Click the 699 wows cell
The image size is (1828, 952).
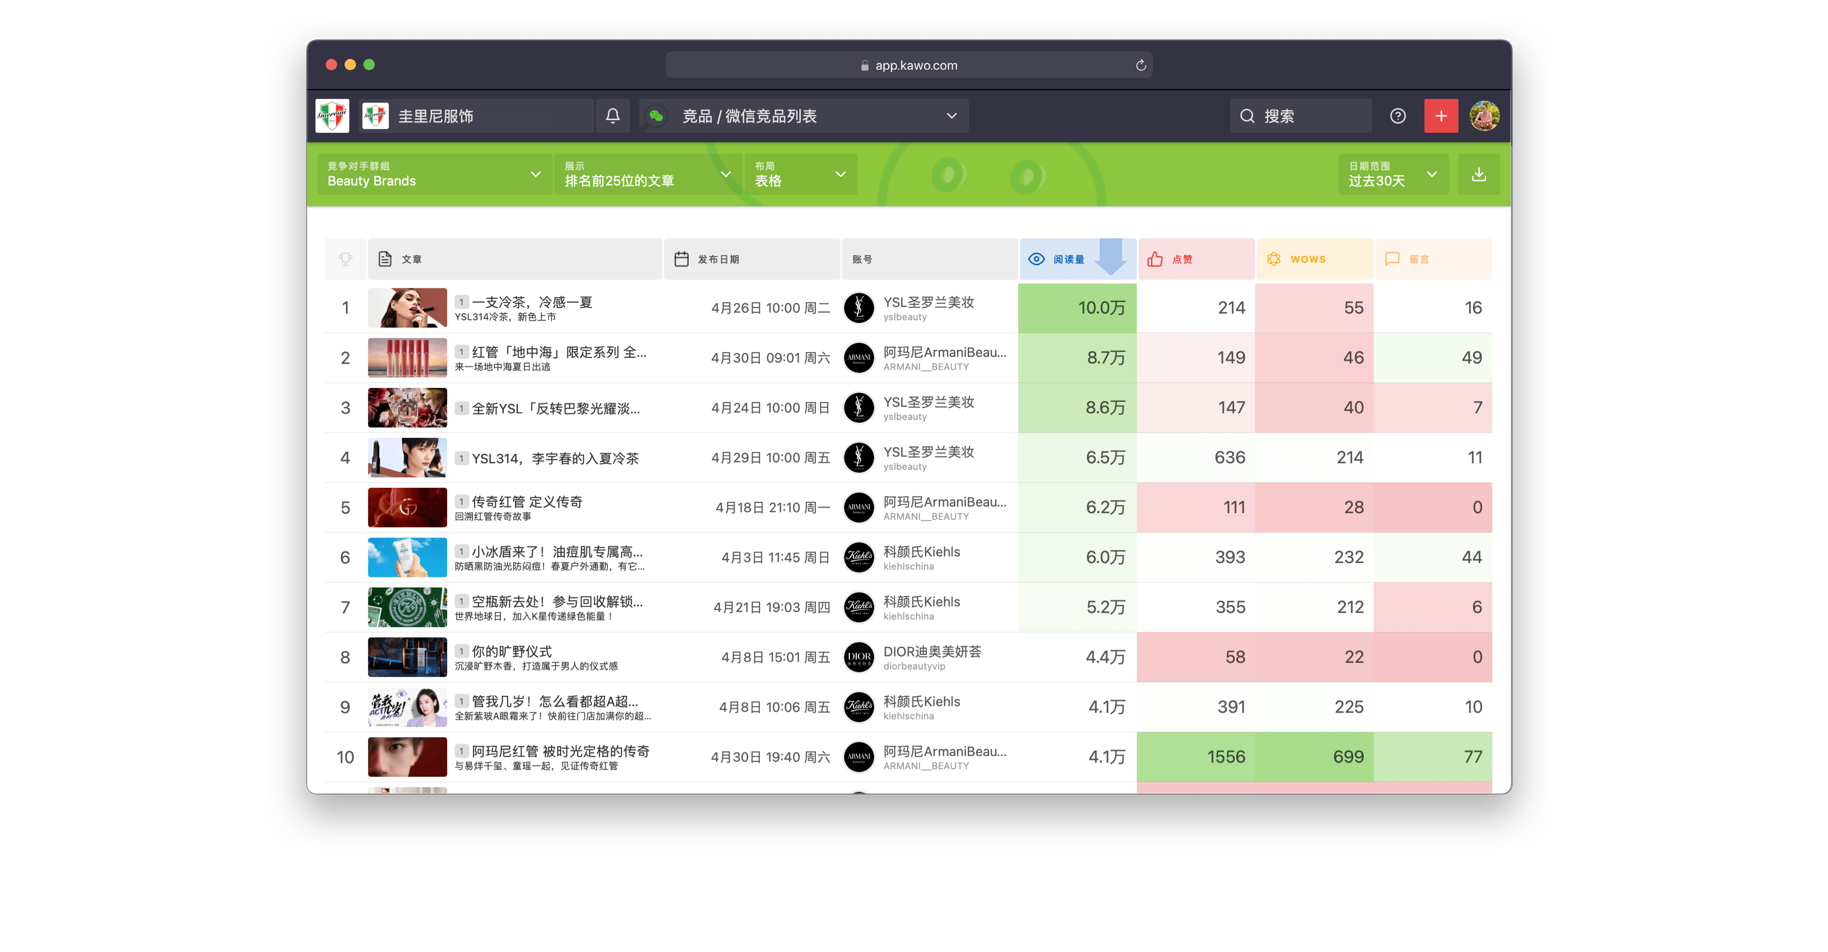tap(1314, 757)
